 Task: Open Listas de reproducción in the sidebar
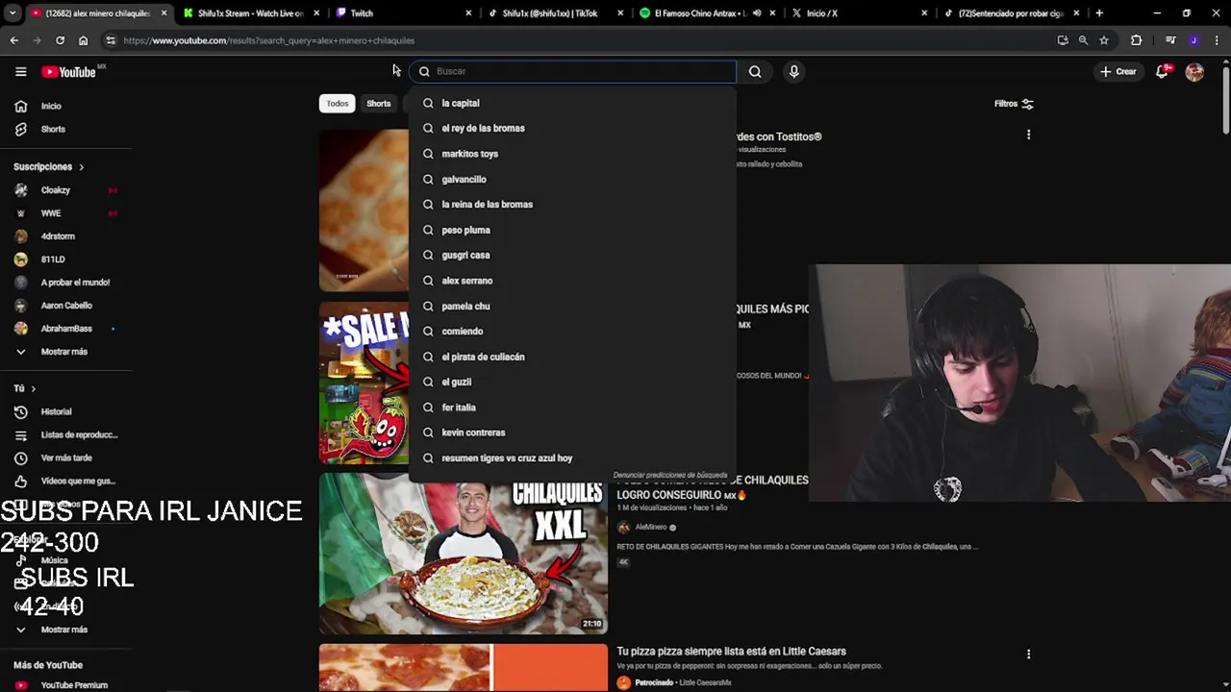tap(79, 434)
